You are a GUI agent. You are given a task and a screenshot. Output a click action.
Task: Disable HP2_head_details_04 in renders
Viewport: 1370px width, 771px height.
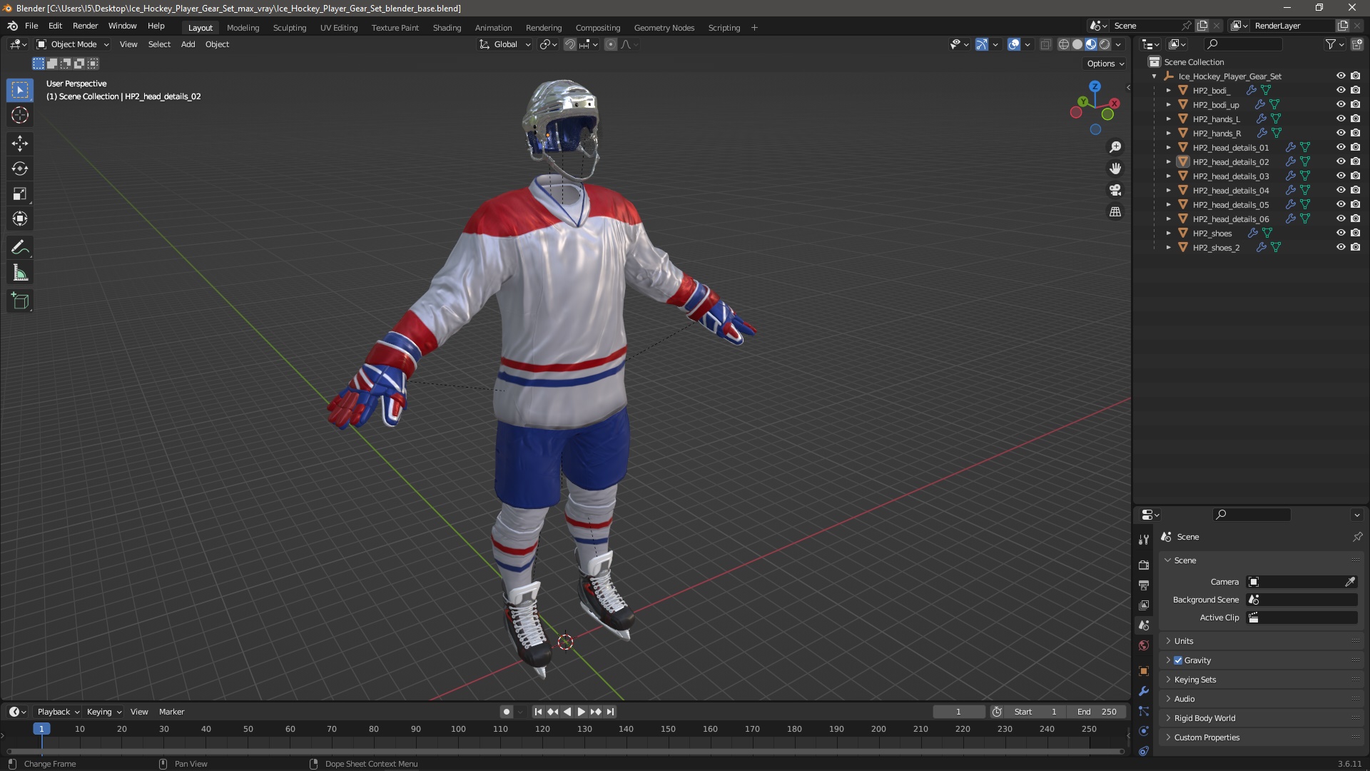tap(1356, 191)
